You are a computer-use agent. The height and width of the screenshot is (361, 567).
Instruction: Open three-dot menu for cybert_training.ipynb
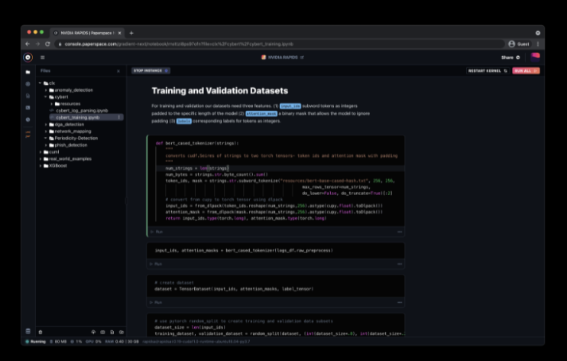point(118,117)
